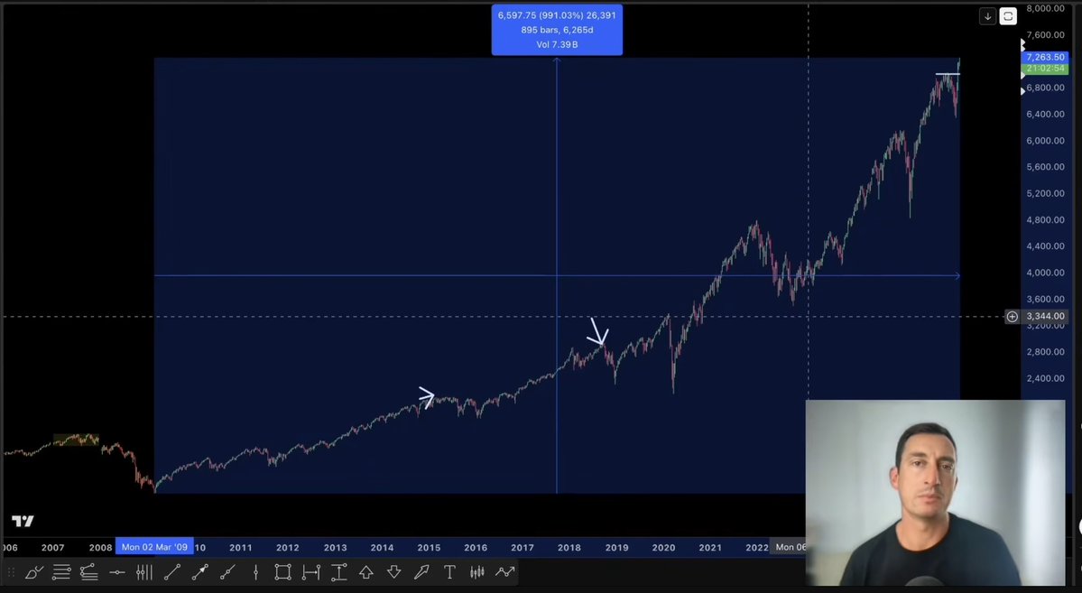Click 2019 on the time axis

pos(617,548)
